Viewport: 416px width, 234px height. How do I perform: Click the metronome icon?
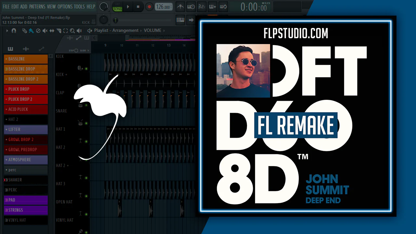(180, 6)
